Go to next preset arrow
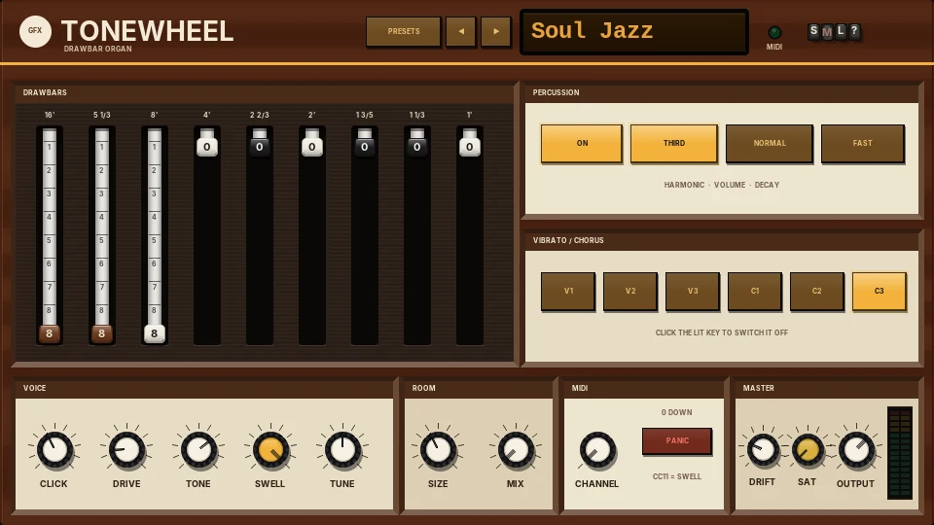Screen dimensions: 934x525 pyautogui.click(x=495, y=31)
